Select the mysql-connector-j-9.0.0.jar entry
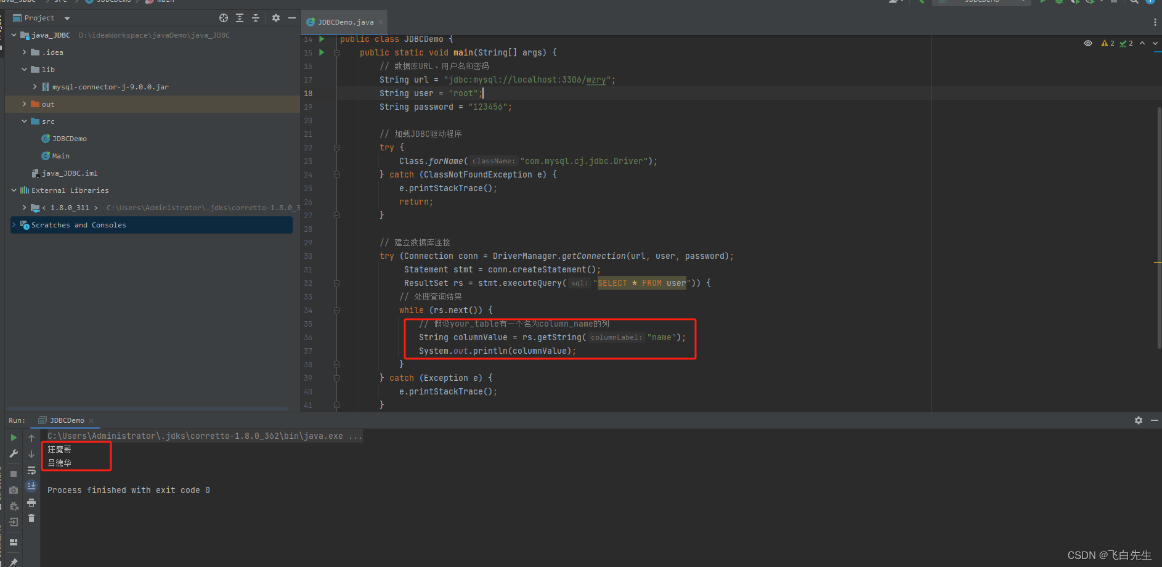This screenshot has height=567, width=1162. click(x=110, y=87)
